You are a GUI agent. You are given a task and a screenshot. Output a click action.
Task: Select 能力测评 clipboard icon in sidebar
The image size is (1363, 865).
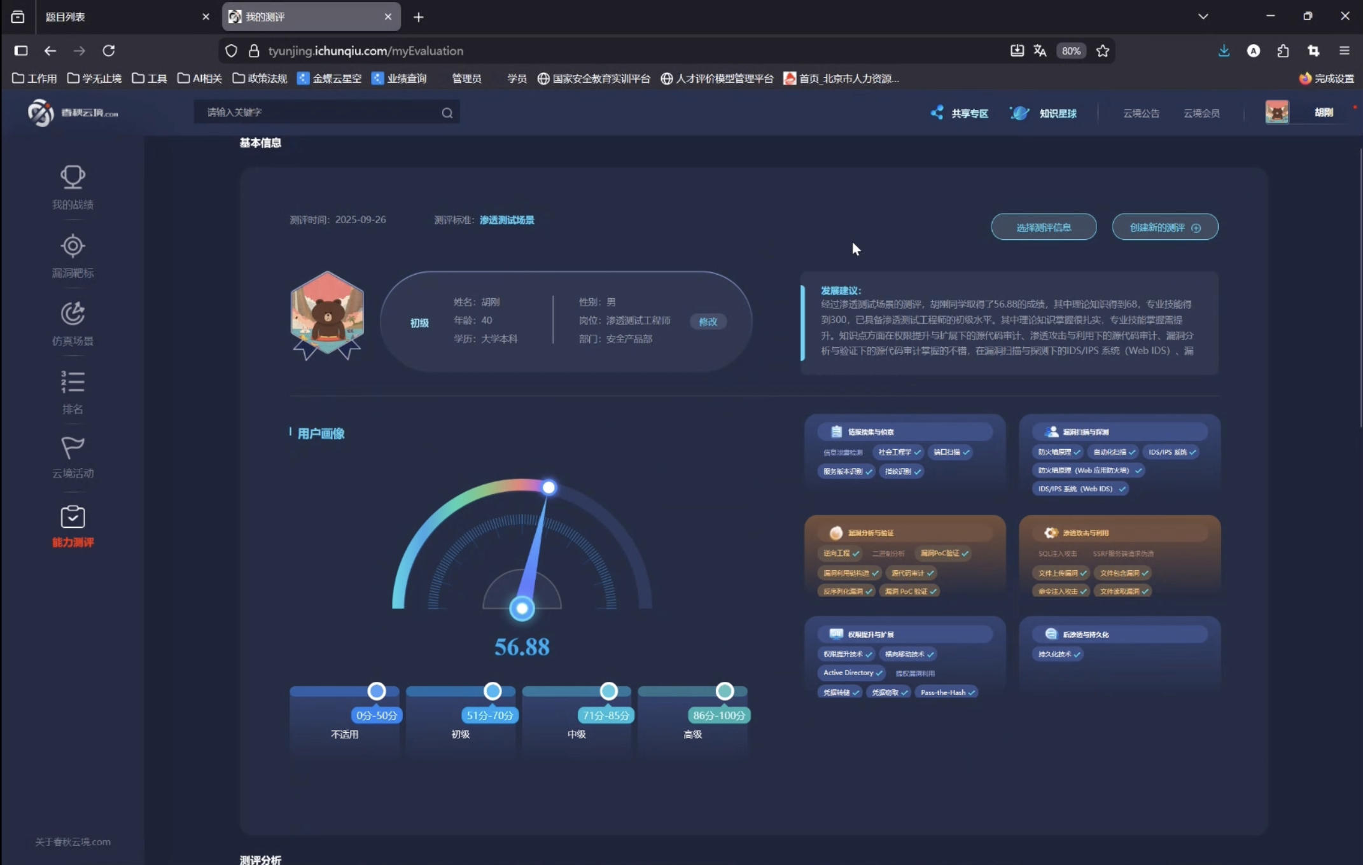(x=73, y=517)
